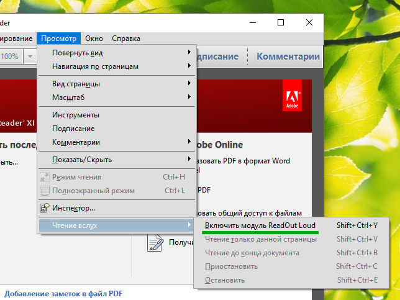Click the document sign pen icon
The height and width of the screenshot is (300, 400).
tap(155, 243)
